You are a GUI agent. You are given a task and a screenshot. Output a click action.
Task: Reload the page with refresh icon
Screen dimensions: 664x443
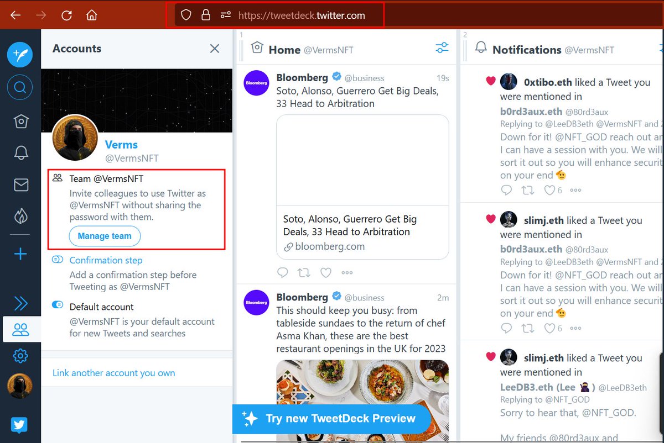coord(66,15)
